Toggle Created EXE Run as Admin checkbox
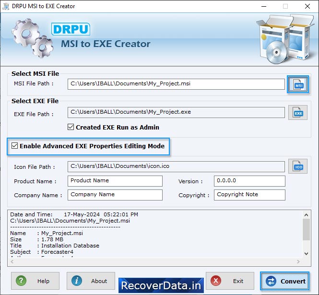This screenshot has width=319, height=295. pos(71,127)
